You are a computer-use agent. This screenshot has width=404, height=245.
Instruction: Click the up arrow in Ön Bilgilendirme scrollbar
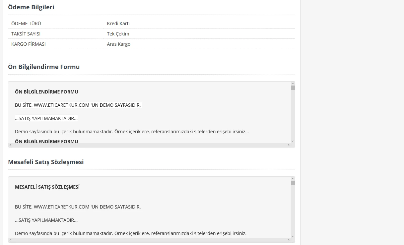coord(293,84)
